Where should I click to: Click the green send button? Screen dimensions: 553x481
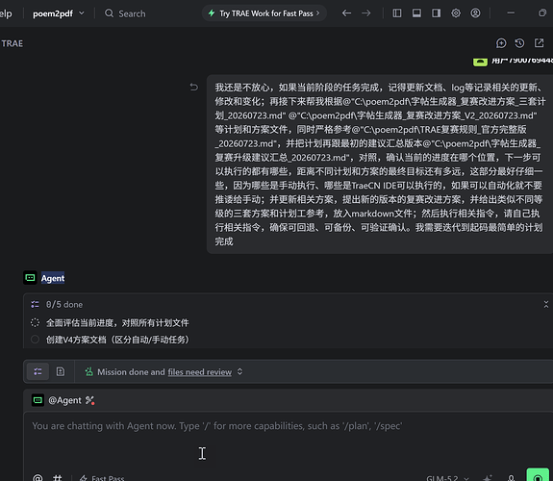(538, 475)
